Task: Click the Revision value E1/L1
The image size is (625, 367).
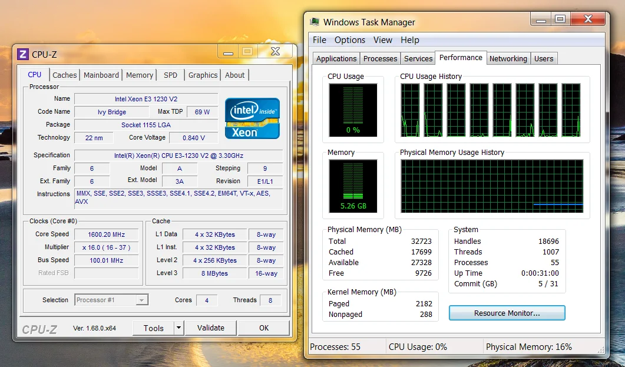Action: point(265,181)
